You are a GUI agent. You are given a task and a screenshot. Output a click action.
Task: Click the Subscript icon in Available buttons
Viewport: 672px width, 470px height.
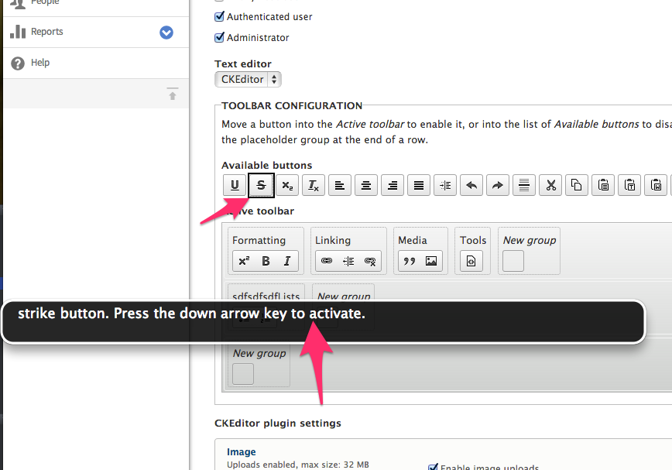tap(286, 185)
